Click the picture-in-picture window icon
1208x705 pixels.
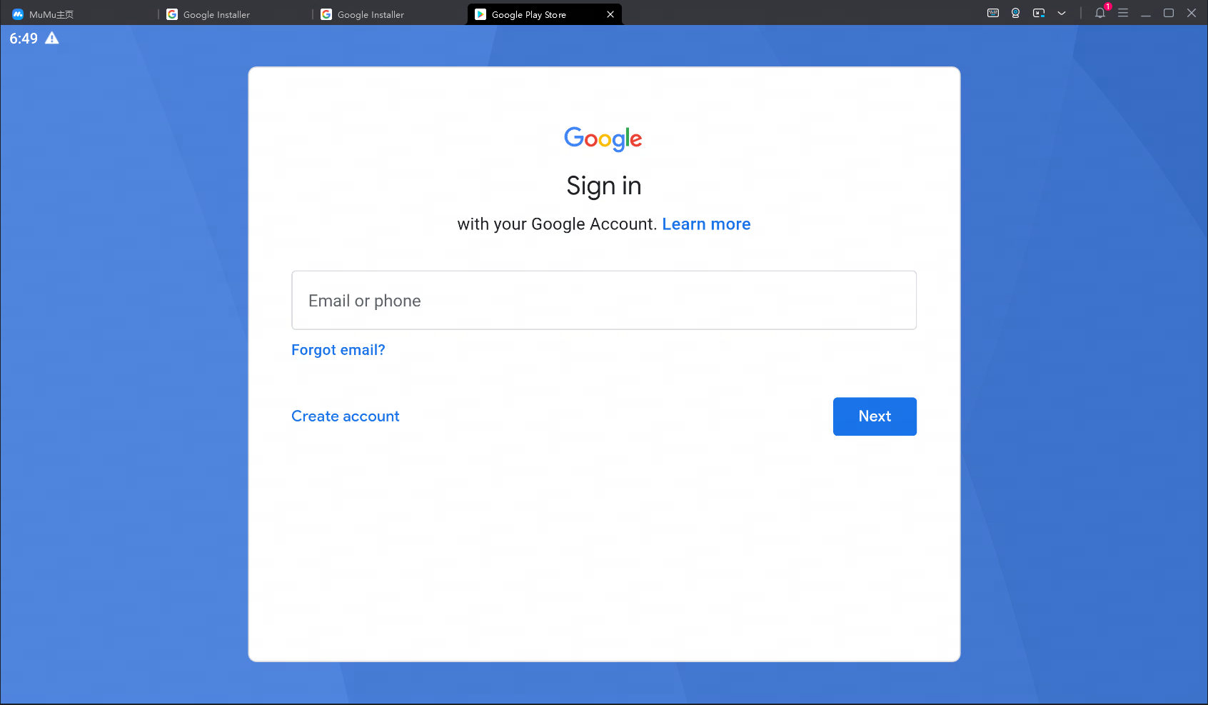point(1039,13)
